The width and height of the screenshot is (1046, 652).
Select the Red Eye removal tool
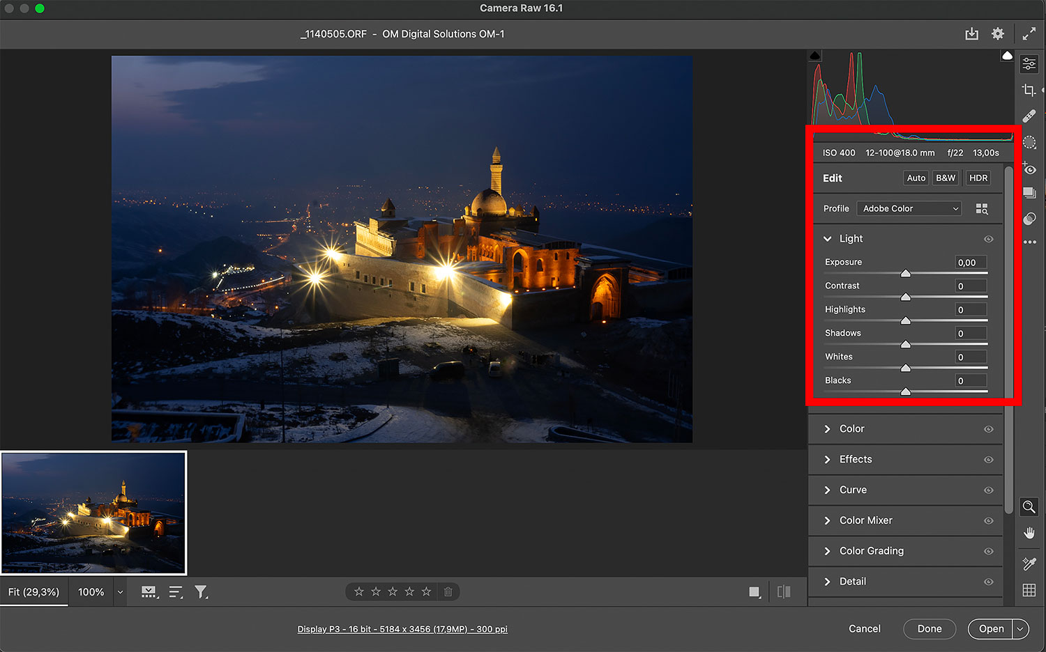1030,169
